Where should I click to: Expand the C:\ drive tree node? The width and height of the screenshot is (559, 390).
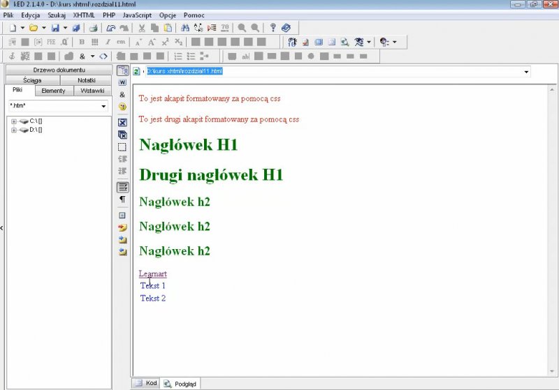pos(14,121)
